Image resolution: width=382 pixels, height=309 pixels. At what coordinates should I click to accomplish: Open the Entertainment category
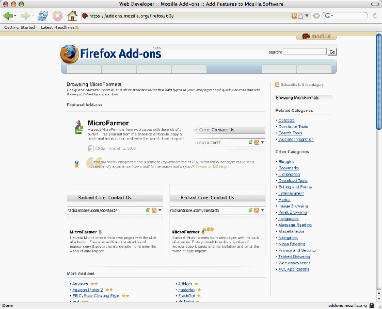[291, 193]
